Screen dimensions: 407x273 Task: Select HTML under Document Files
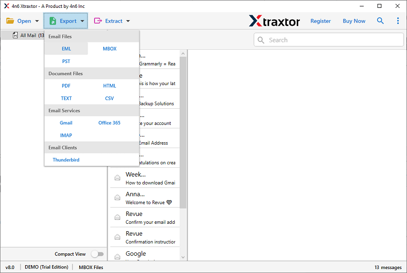click(110, 86)
